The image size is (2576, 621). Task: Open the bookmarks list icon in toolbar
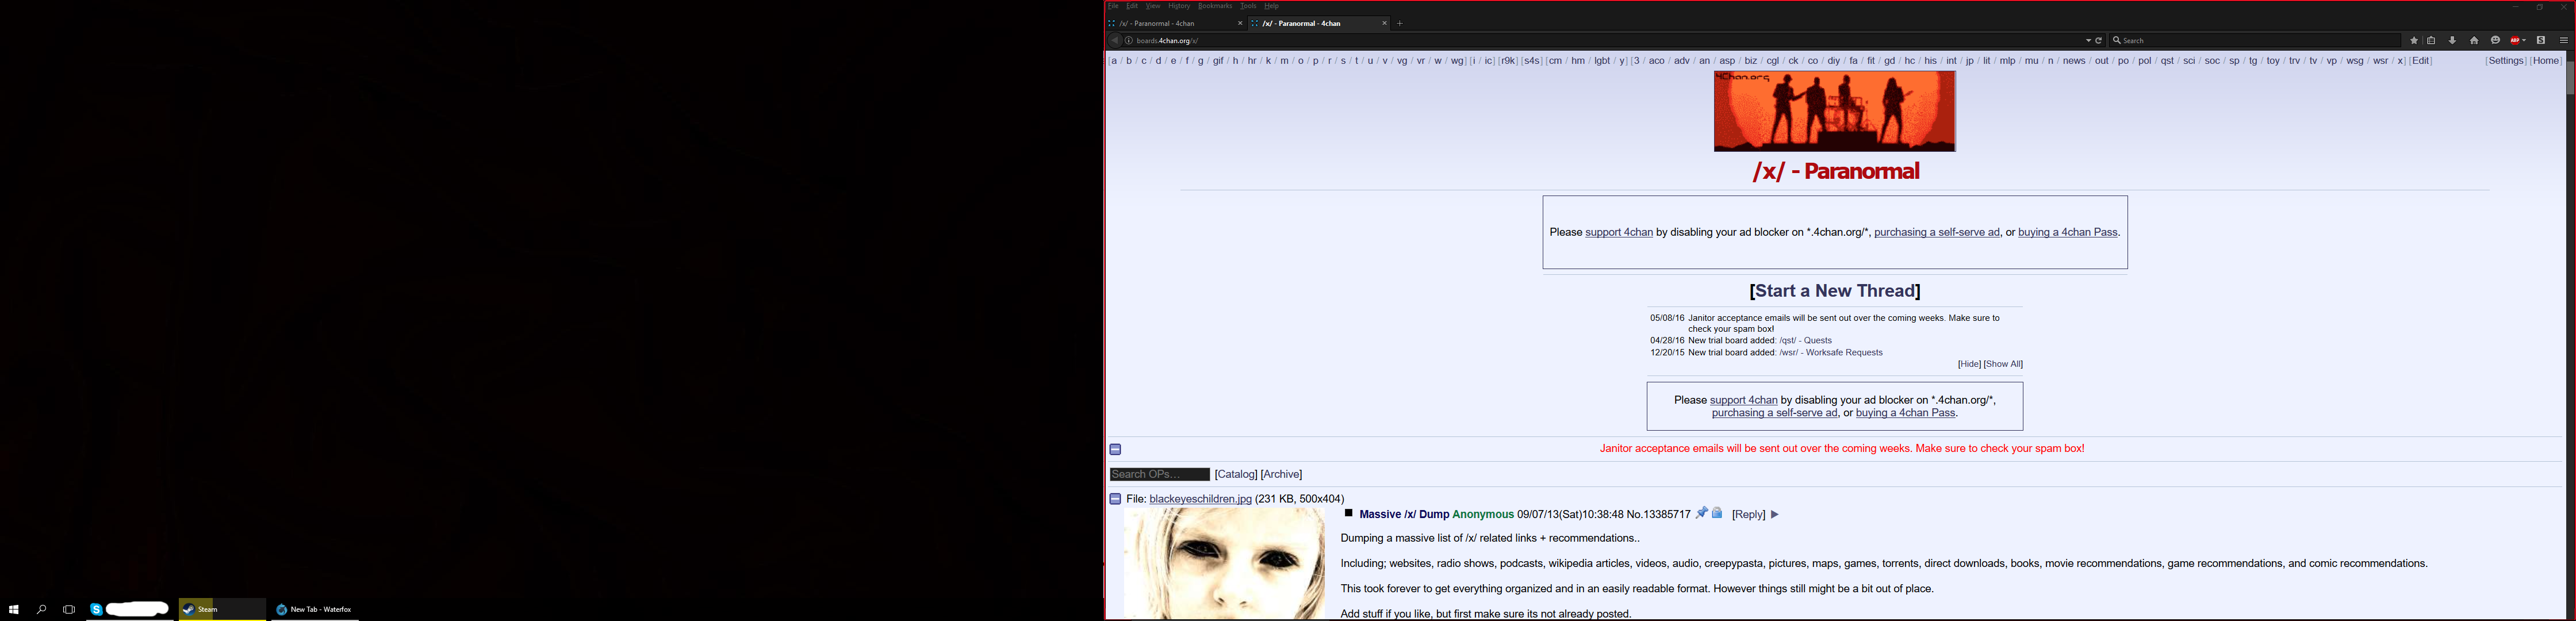pos(2431,41)
